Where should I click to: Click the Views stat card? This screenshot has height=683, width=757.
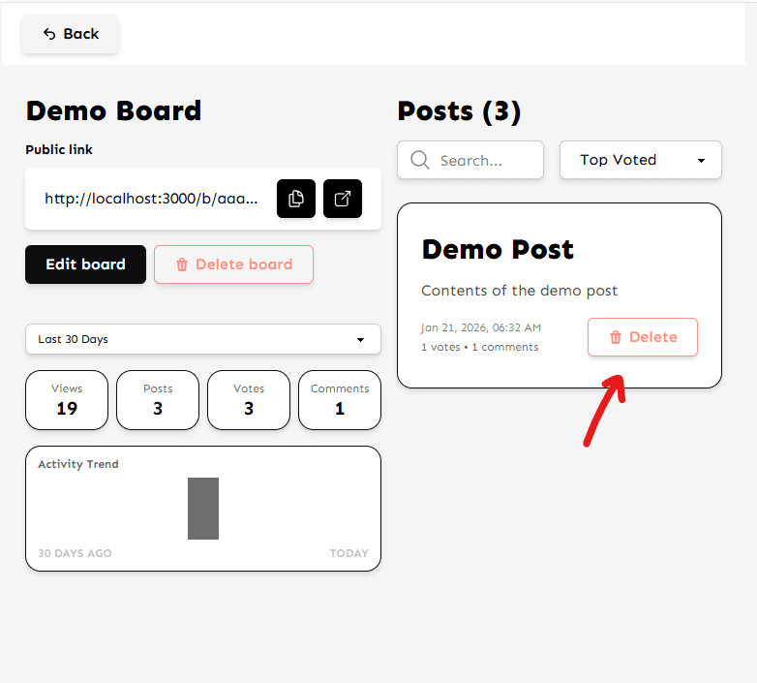pos(67,399)
